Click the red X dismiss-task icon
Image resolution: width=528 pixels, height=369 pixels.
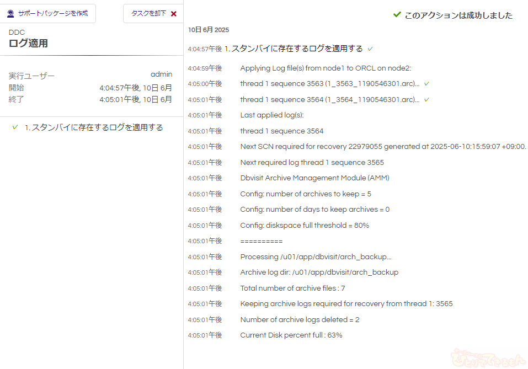pos(174,14)
